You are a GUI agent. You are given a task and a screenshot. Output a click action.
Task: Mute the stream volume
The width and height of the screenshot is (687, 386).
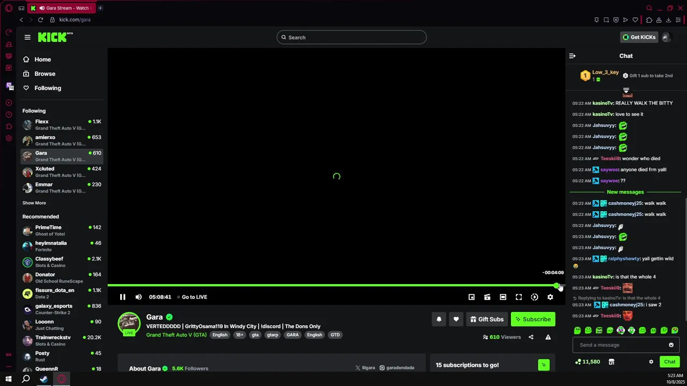pyautogui.click(x=138, y=297)
